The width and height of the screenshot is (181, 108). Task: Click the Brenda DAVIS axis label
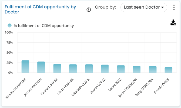(x=161, y=86)
